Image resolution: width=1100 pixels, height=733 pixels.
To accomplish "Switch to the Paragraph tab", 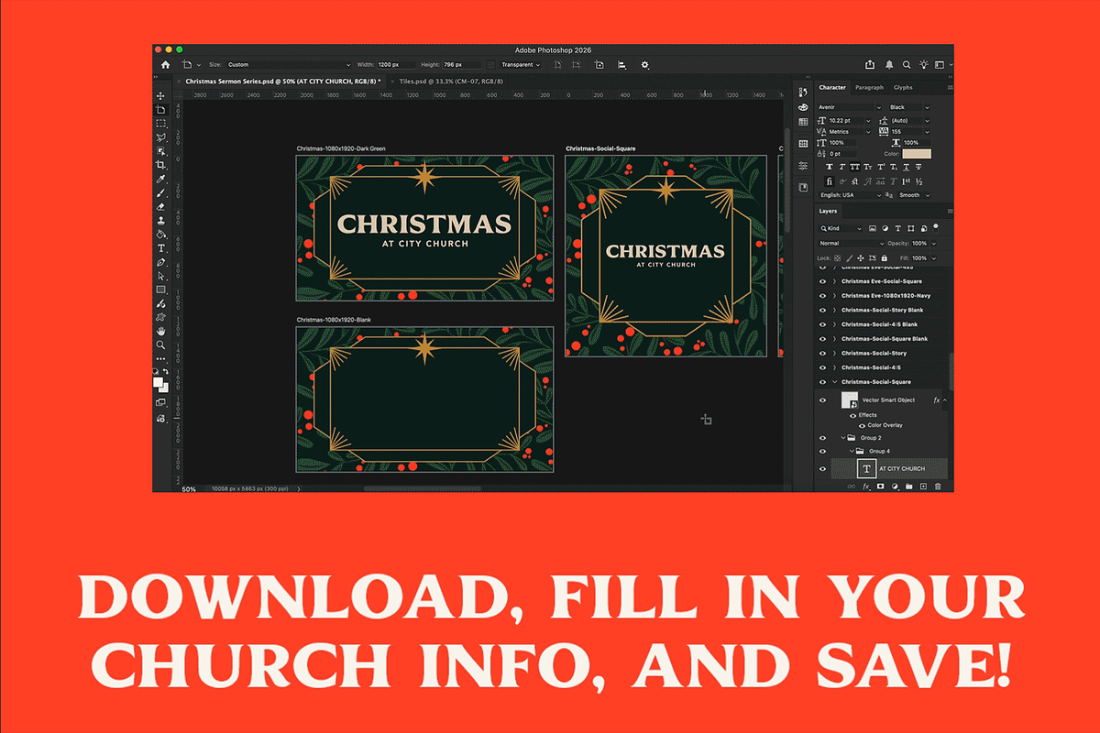I will point(869,88).
